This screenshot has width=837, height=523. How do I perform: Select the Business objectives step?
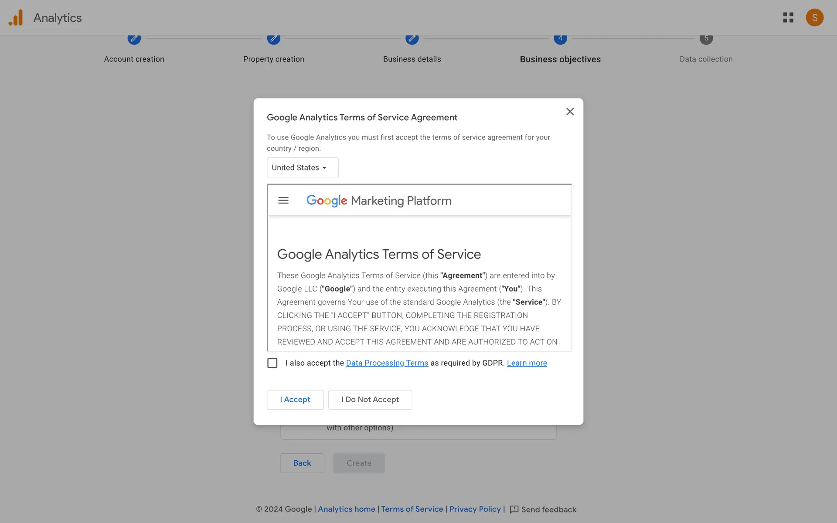tap(560, 59)
